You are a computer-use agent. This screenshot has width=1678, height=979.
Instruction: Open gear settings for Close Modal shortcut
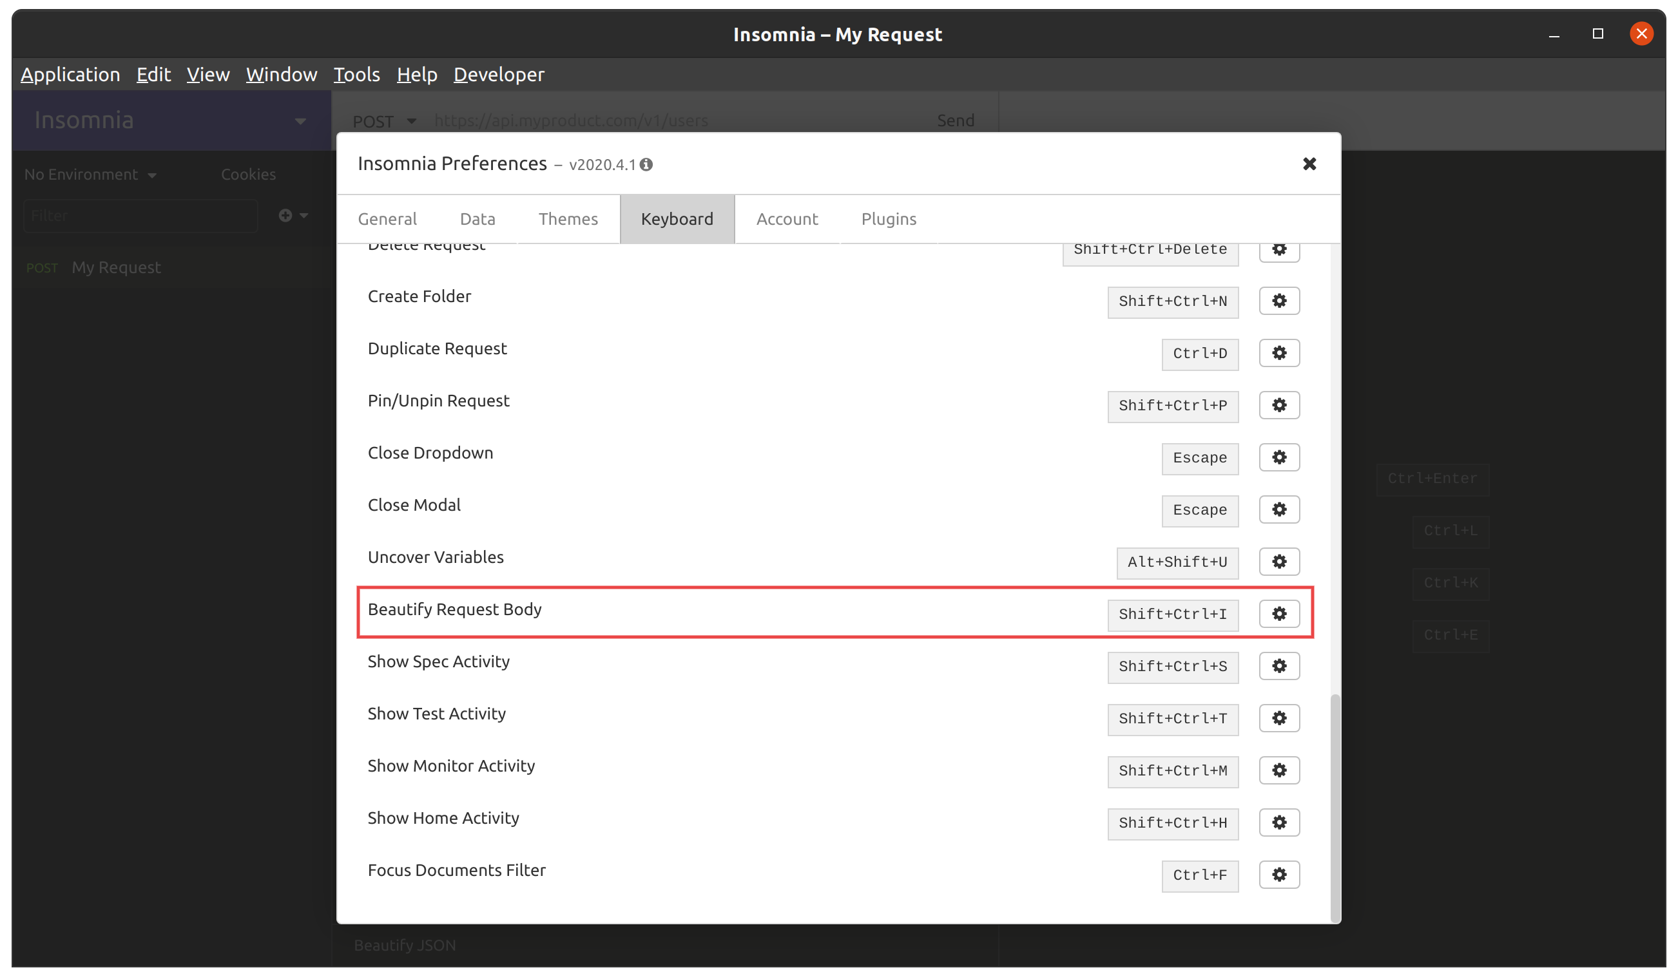pos(1279,509)
